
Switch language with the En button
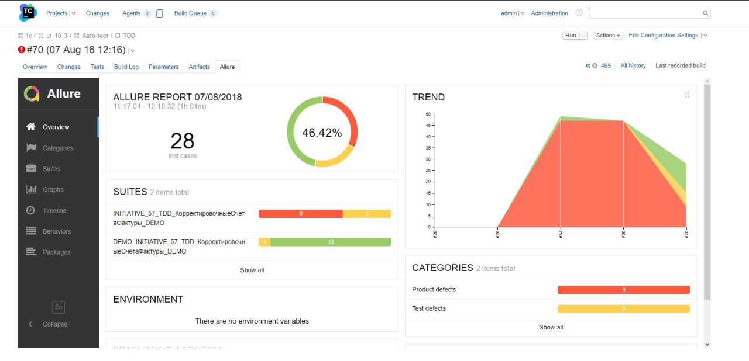click(59, 307)
